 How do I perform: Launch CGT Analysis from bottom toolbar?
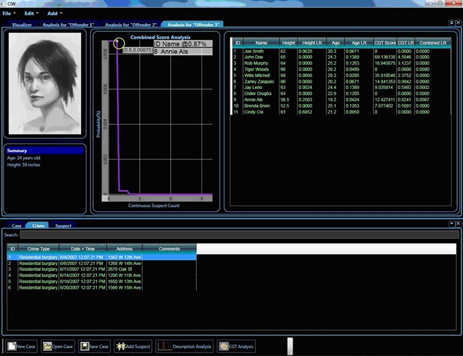click(x=235, y=346)
